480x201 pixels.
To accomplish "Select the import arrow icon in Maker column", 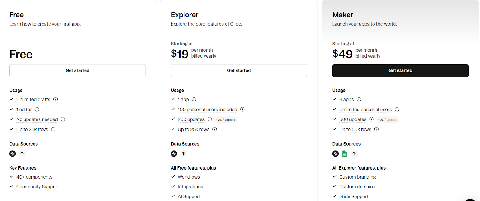I will click(354, 153).
